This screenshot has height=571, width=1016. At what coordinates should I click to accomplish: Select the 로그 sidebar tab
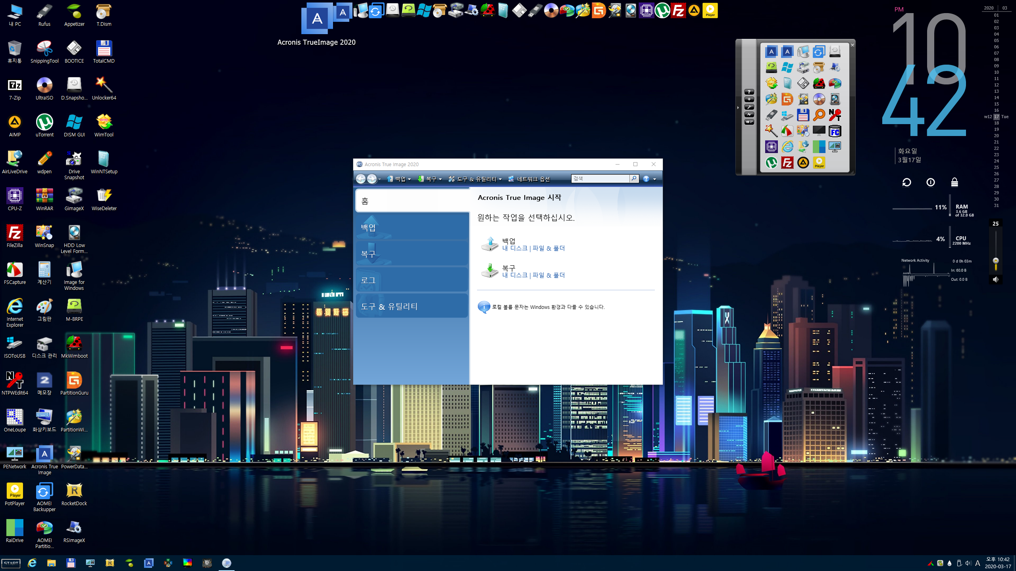click(412, 280)
